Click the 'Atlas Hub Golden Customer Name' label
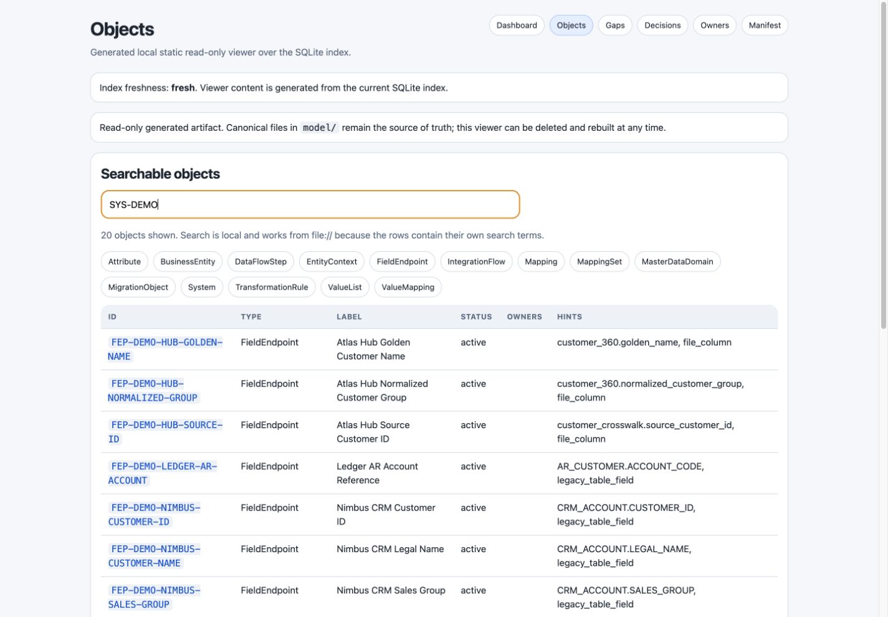Image resolution: width=888 pixels, height=617 pixels. click(373, 349)
